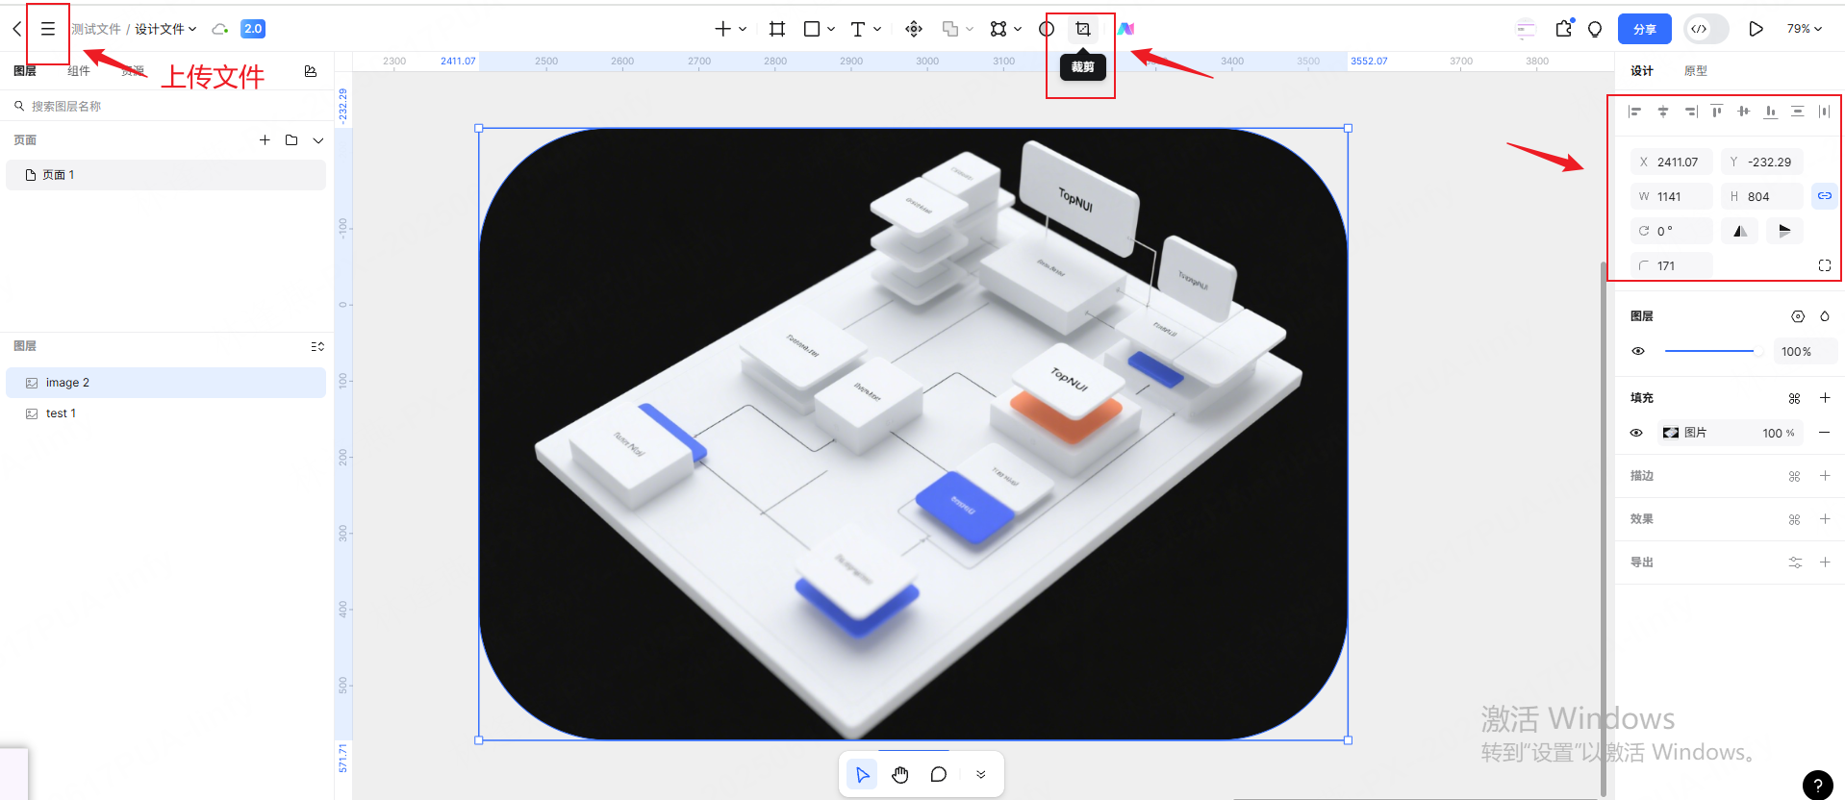1845x800 pixels.
Task: Select the Frame tool
Action: point(777,29)
